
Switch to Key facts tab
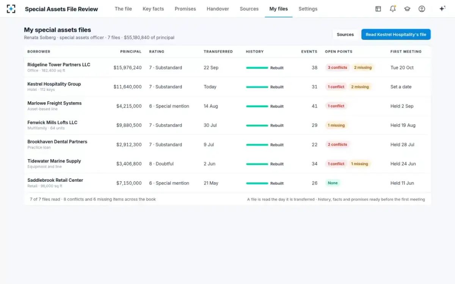pos(153,9)
